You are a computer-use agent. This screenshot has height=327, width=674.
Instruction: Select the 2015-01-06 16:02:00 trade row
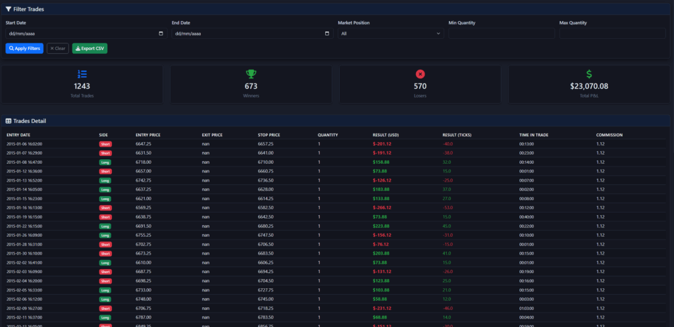pos(263,143)
